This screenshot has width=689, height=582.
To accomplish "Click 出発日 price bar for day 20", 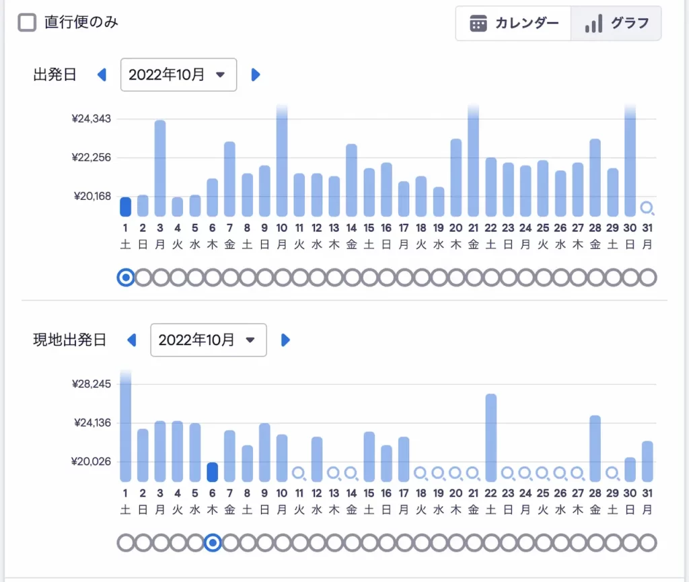I will (456, 178).
